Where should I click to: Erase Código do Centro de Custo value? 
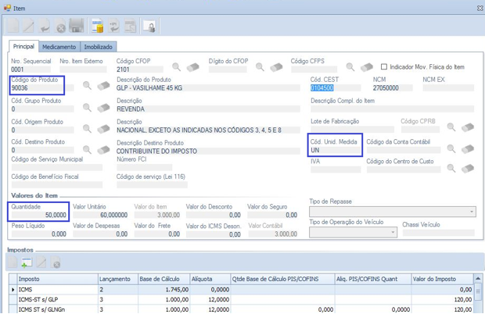tap(468, 168)
